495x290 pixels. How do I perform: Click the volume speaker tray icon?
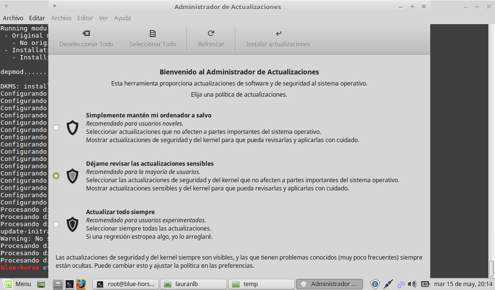click(x=412, y=284)
